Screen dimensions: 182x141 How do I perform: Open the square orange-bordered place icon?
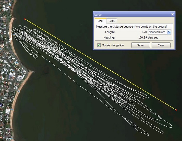click(x=2, y=93)
